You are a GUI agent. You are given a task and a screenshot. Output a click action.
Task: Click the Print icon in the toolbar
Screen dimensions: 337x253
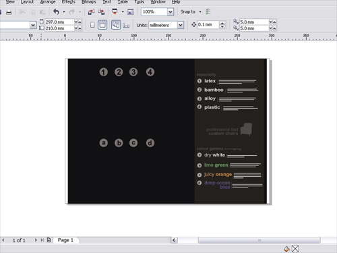pos(9,12)
